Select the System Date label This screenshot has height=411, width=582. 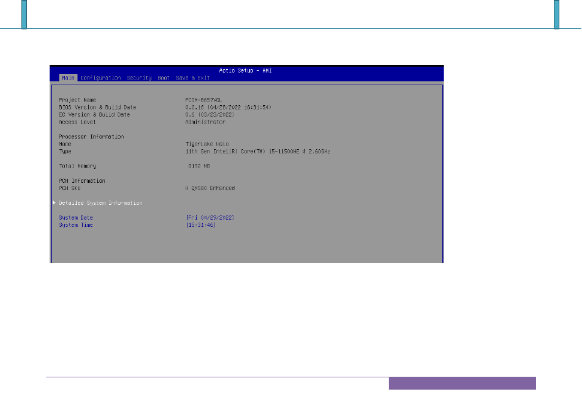(x=76, y=218)
